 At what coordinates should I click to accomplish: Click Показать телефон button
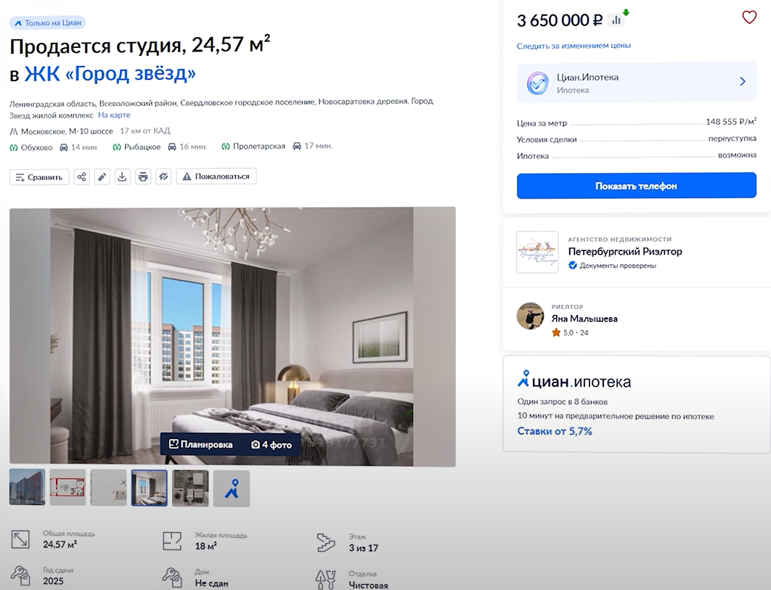[636, 185]
